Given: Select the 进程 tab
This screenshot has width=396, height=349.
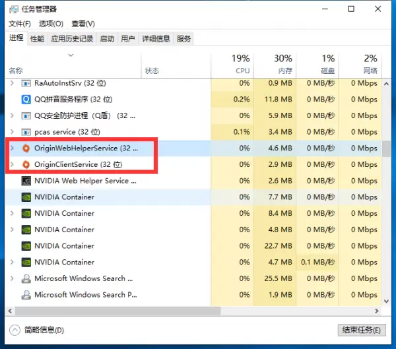Looking at the screenshot, I should [x=16, y=38].
